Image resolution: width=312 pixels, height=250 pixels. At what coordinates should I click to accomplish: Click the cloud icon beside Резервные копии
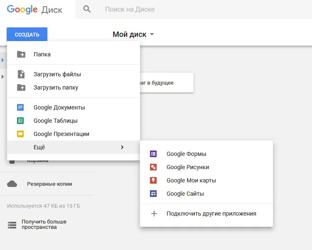click(12, 184)
